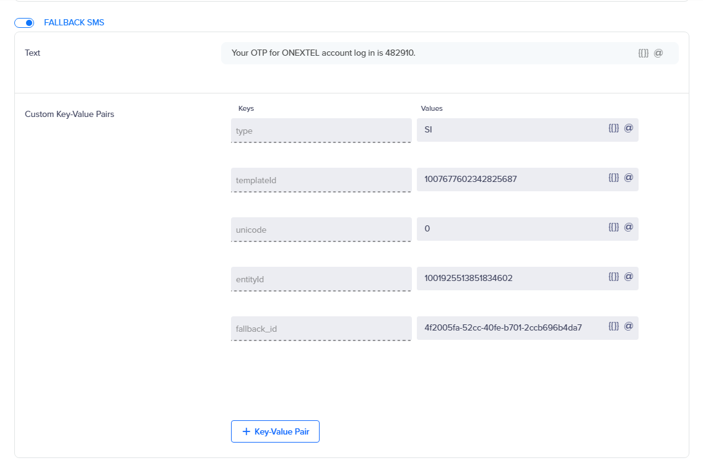The height and width of the screenshot is (463, 703).
Task: Click @ icon in templateId value row
Action: [x=629, y=178]
